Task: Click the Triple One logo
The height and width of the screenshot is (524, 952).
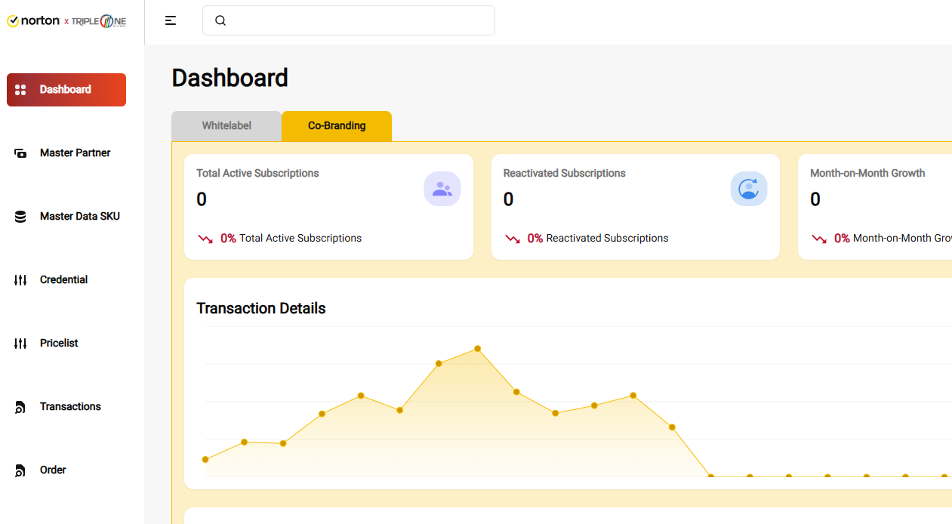Action: point(99,21)
